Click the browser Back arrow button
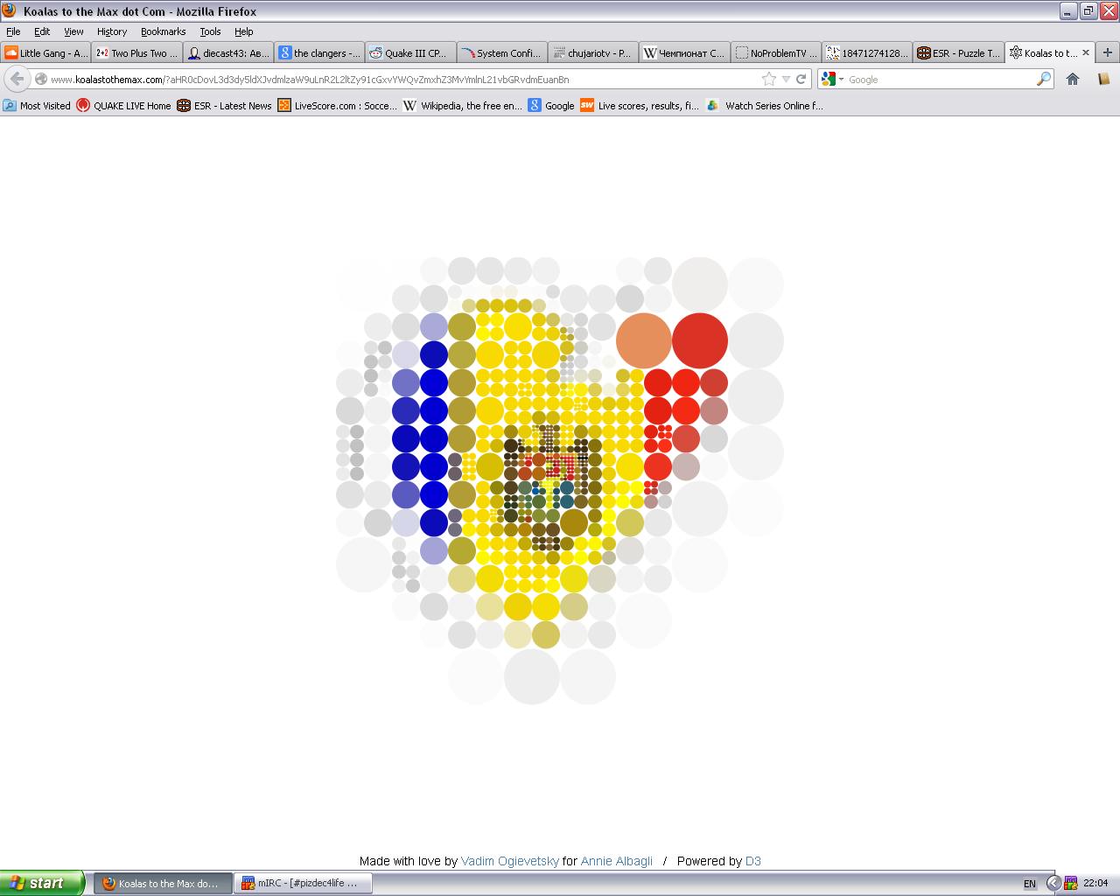 pyautogui.click(x=17, y=79)
